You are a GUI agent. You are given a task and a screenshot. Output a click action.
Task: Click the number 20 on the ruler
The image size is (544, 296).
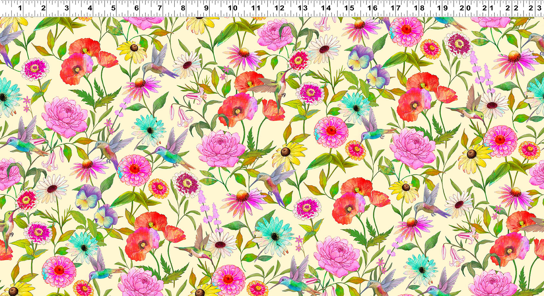click(x=466, y=8)
